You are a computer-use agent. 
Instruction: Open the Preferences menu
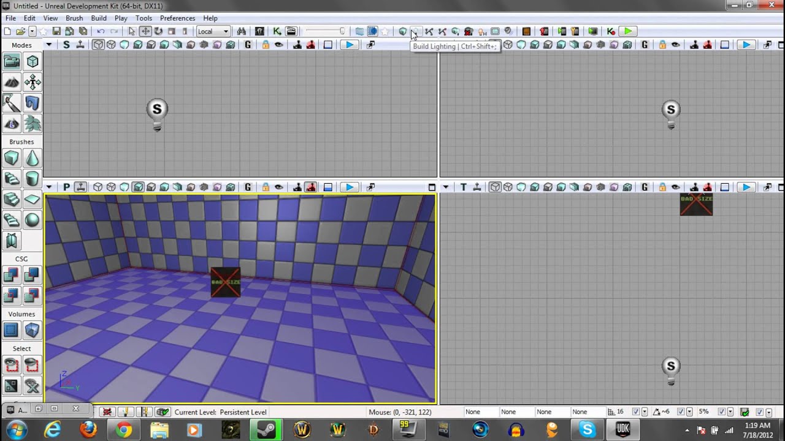click(x=177, y=18)
